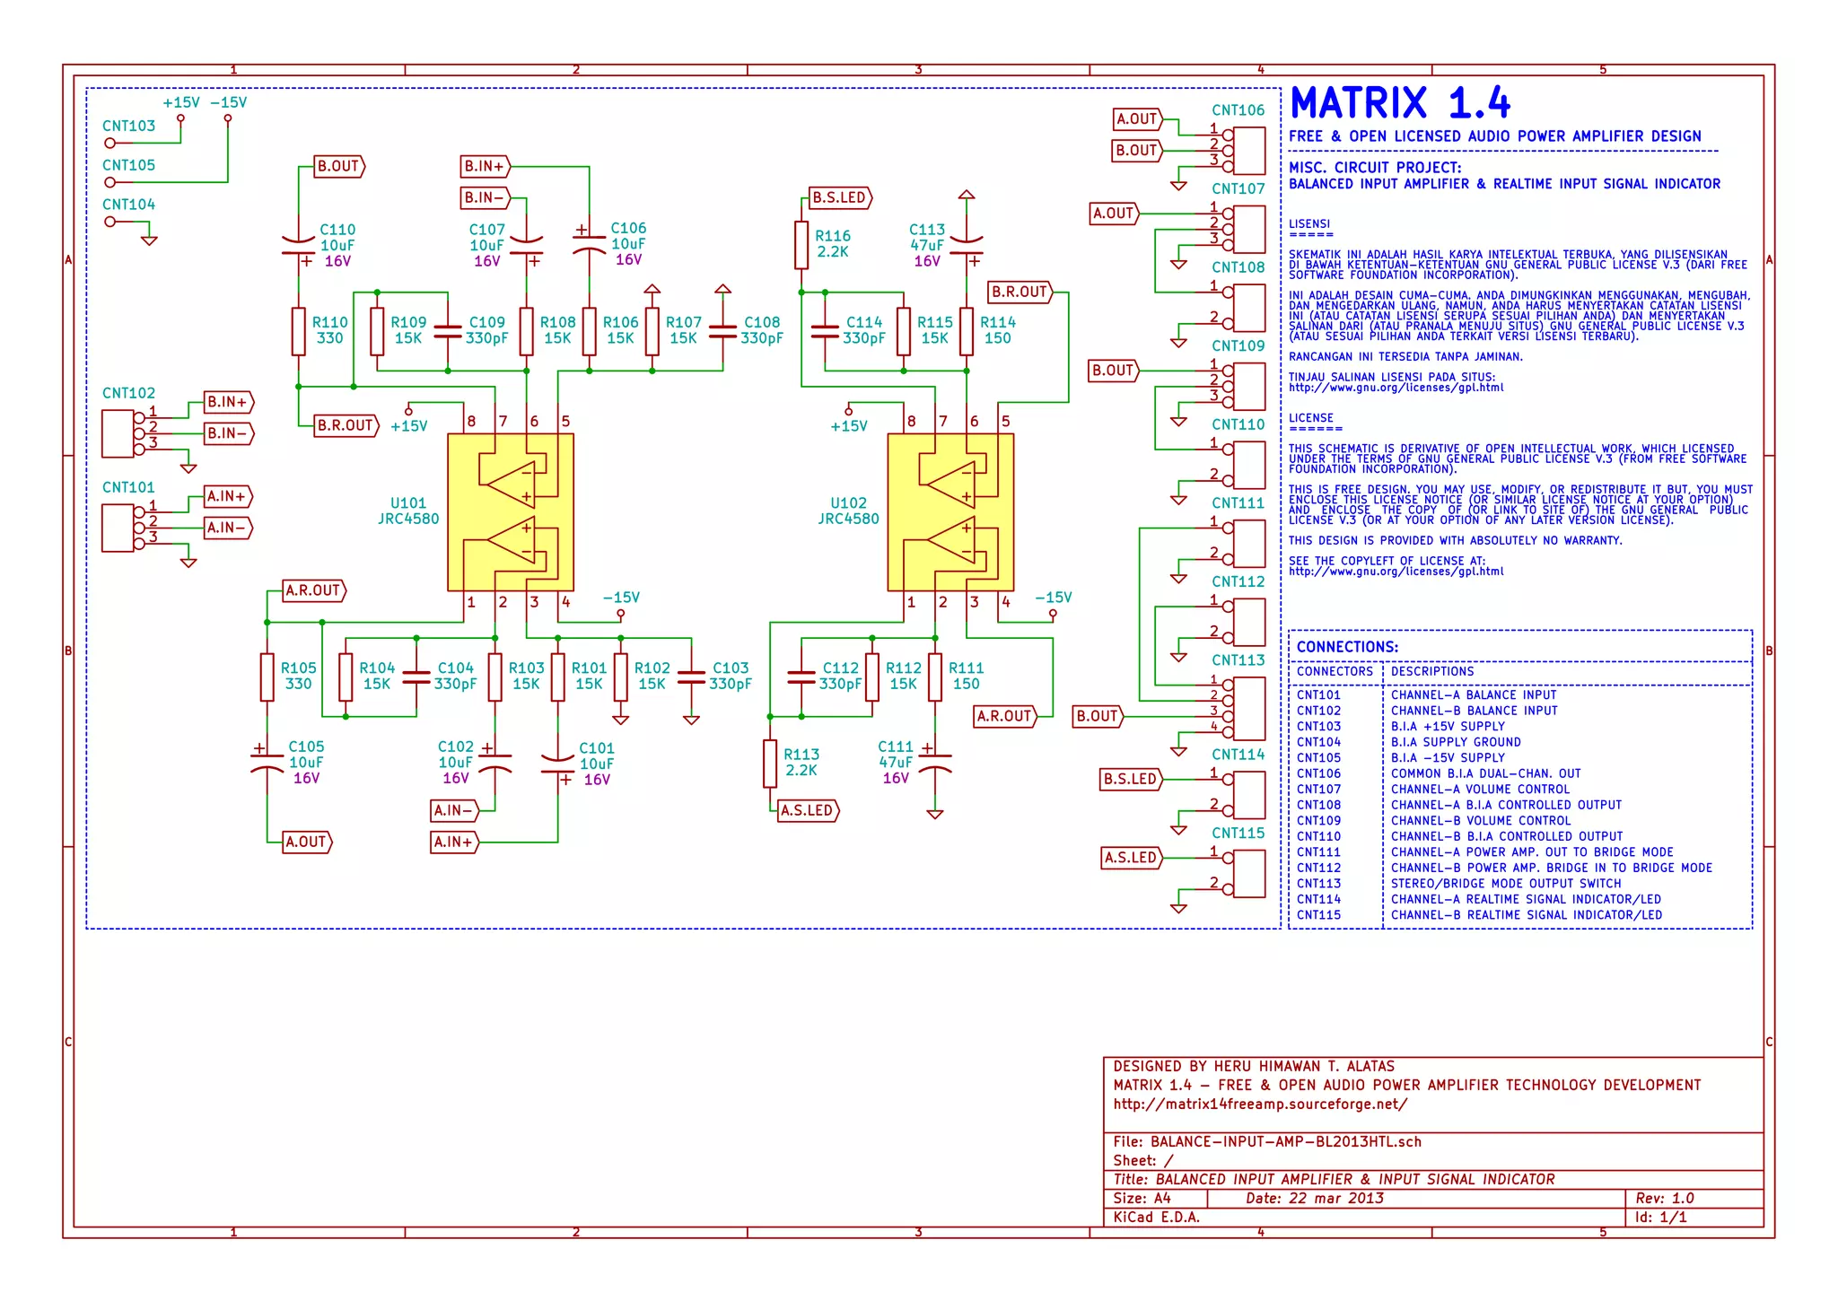Screen dimensions: 1838x1301
Task: Select the CNT105 label text
Action: [x=128, y=166]
